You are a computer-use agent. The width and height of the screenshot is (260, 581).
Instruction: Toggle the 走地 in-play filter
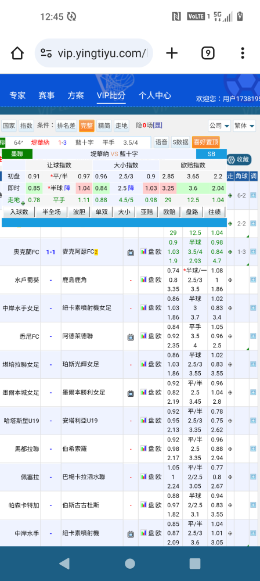(x=121, y=125)
